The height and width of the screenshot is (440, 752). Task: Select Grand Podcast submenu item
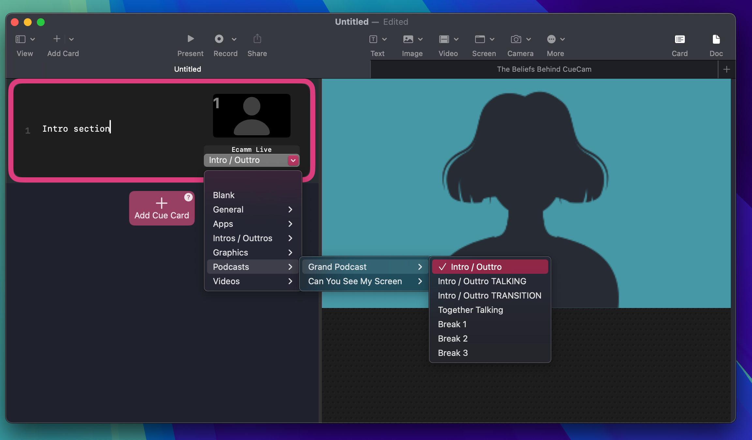tap(365, 267)
